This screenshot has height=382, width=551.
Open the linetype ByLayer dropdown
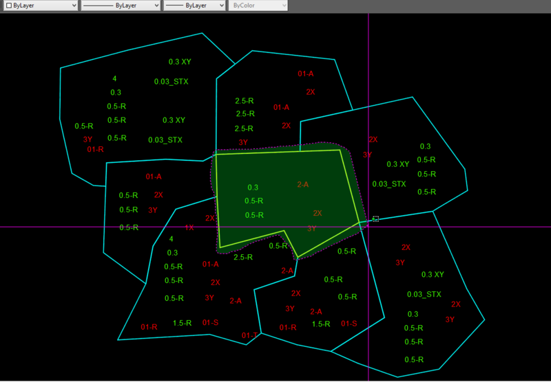[121, 5]
